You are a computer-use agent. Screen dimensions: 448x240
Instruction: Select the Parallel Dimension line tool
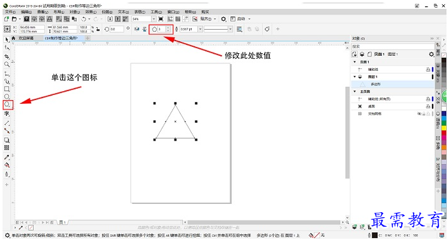[7, 123]
